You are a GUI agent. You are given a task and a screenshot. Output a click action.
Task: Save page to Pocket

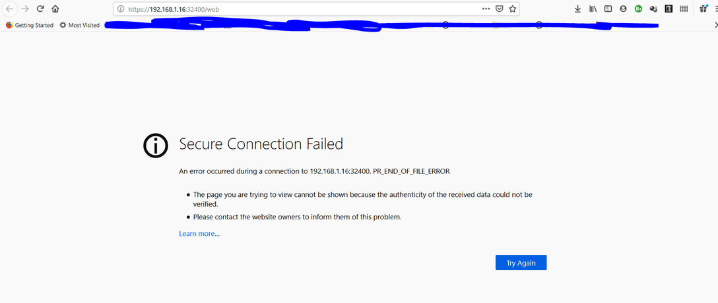pos(500,9)
